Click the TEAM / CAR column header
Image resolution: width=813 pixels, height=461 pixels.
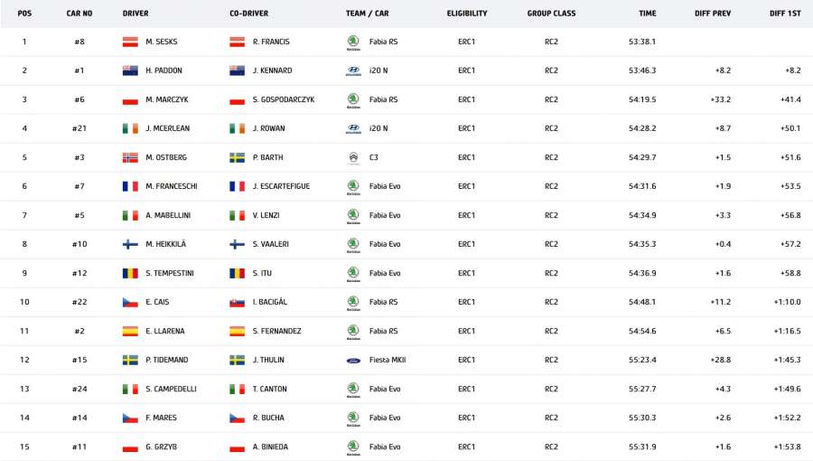(x=368, y=14)
